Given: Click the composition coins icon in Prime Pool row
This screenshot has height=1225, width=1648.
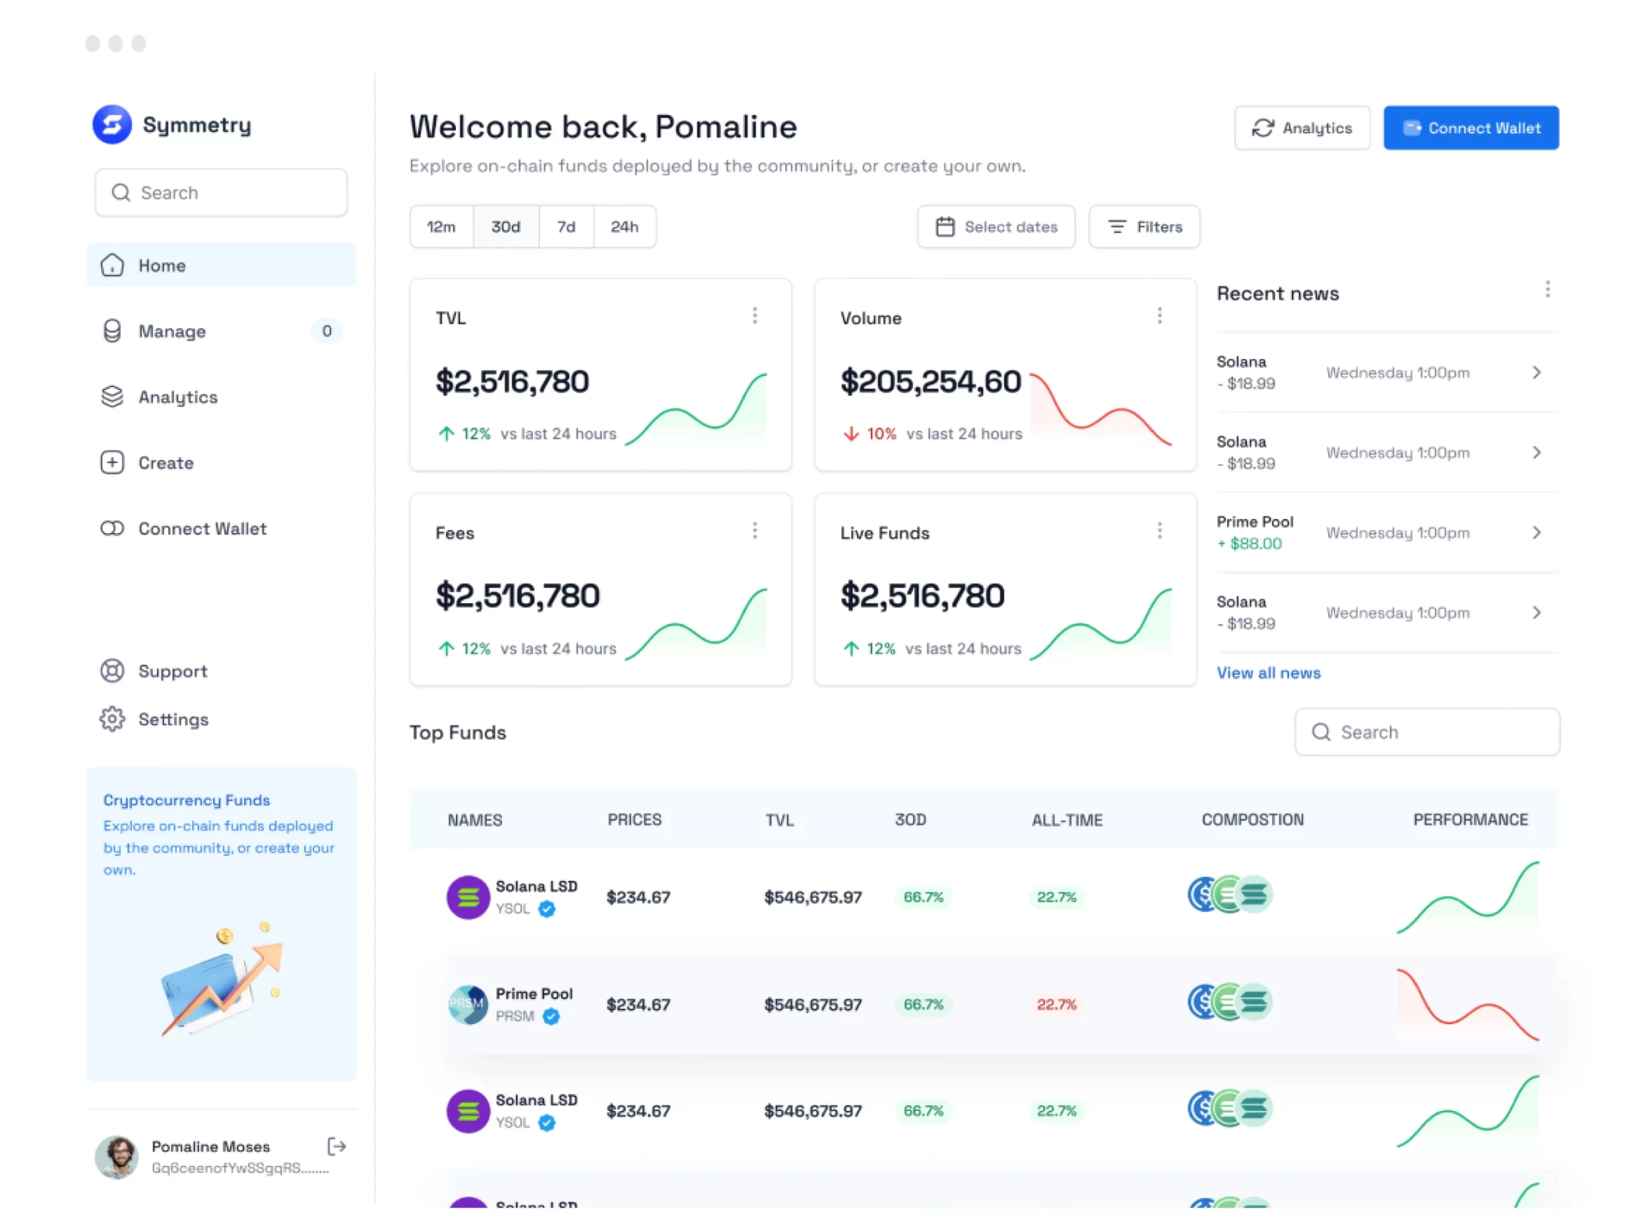Looking at the screenshot, I should tap(1231, 1002).
